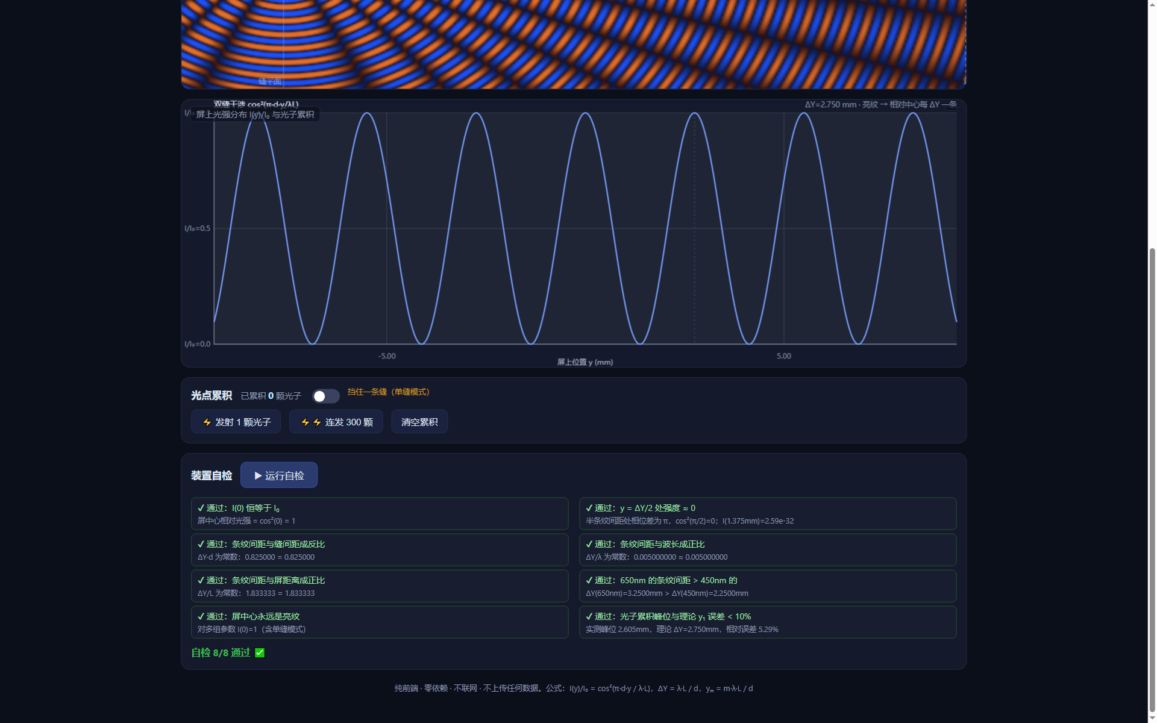Select the 通过：I(0) 恒等于 I₀ result

tap(380, 513)
